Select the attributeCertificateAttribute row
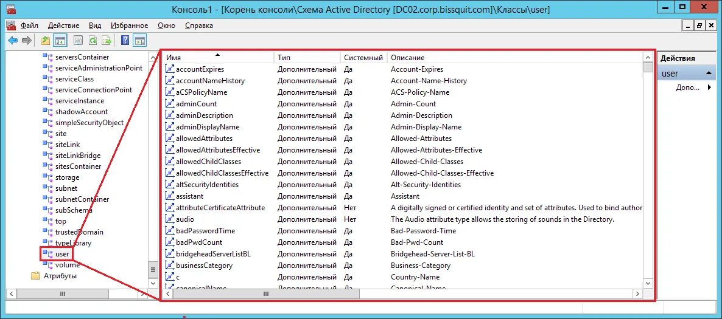 tap(404, 208)
